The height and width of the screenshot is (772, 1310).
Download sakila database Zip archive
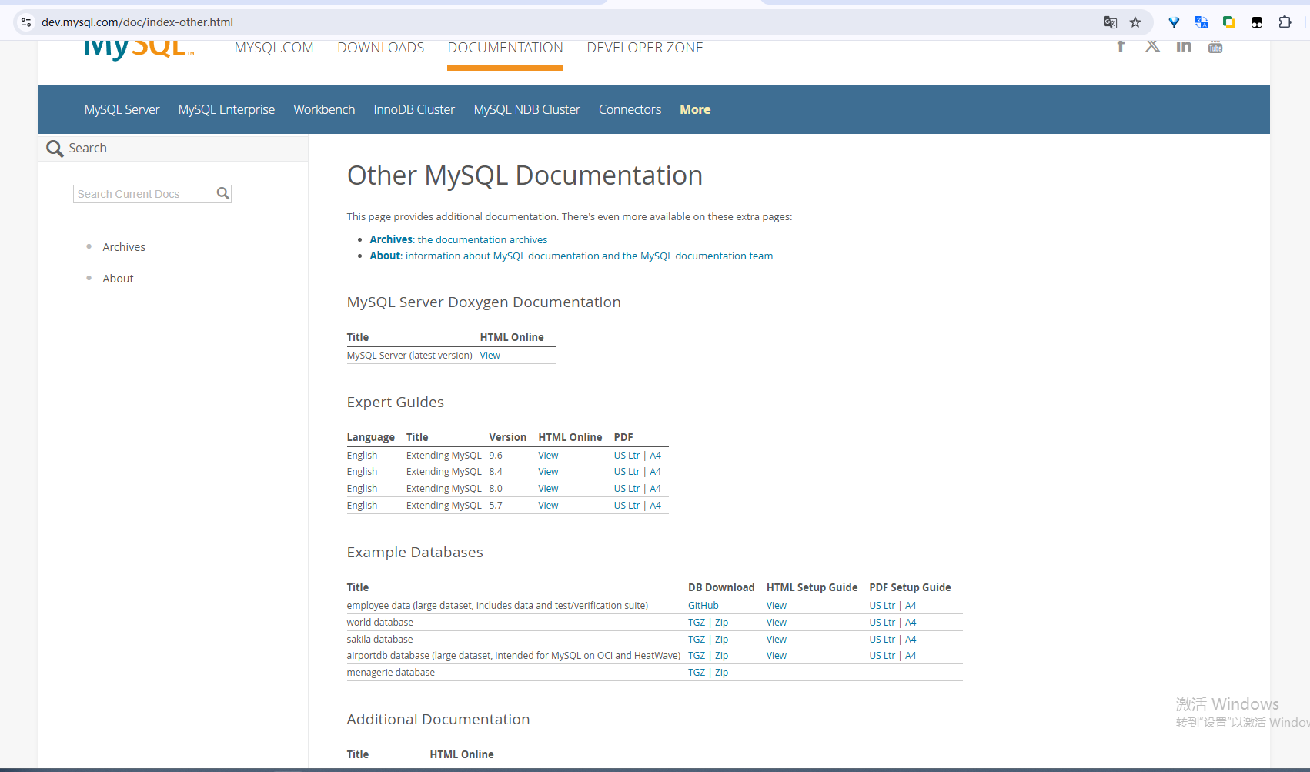tap(721, 640)
